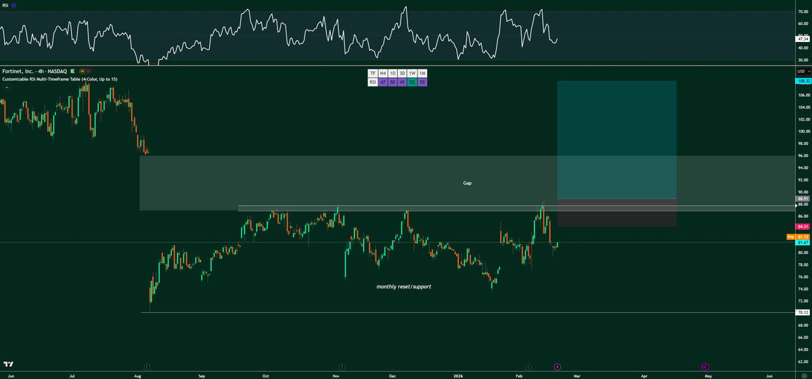The image size is (812, 379).
Task: Click the 88.91 entry price label
Action: point(803,199)
